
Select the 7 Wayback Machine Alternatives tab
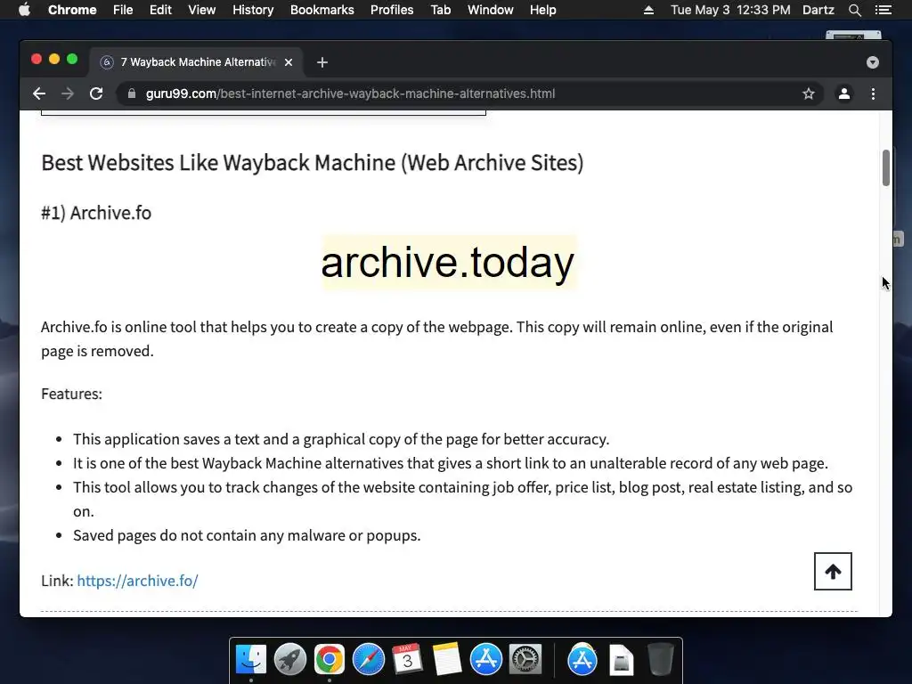196,62
